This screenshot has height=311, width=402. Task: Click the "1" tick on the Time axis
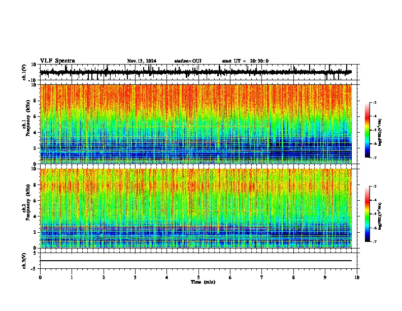click(x=72, y=277)
